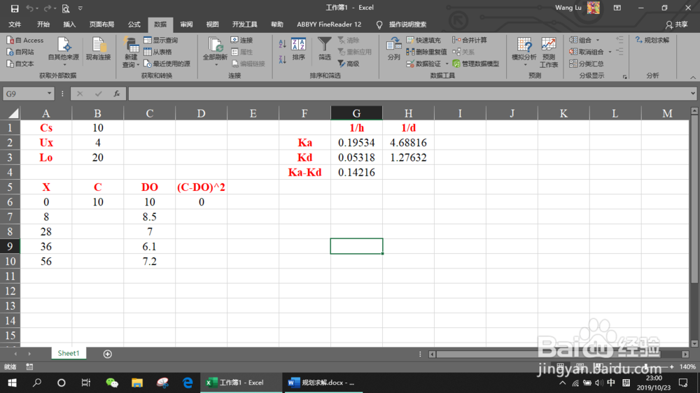
Task: Open print preview from quick access toolbar
Action: point(66,8)
